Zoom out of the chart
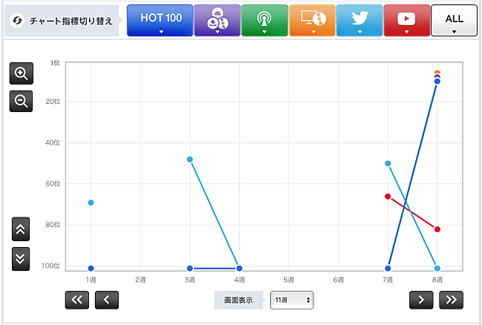 (x=21, y=101)
